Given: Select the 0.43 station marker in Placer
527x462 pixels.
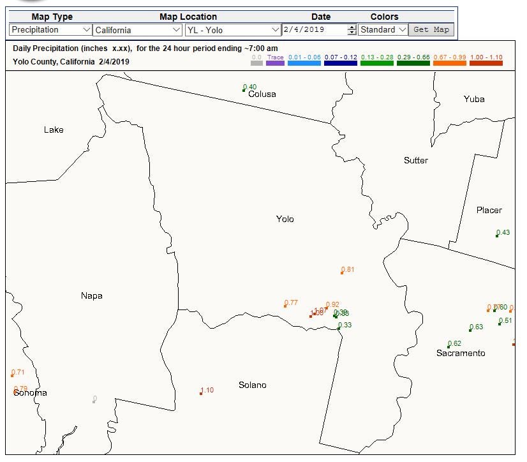Looking at the screenshot, I should point(497,236).
